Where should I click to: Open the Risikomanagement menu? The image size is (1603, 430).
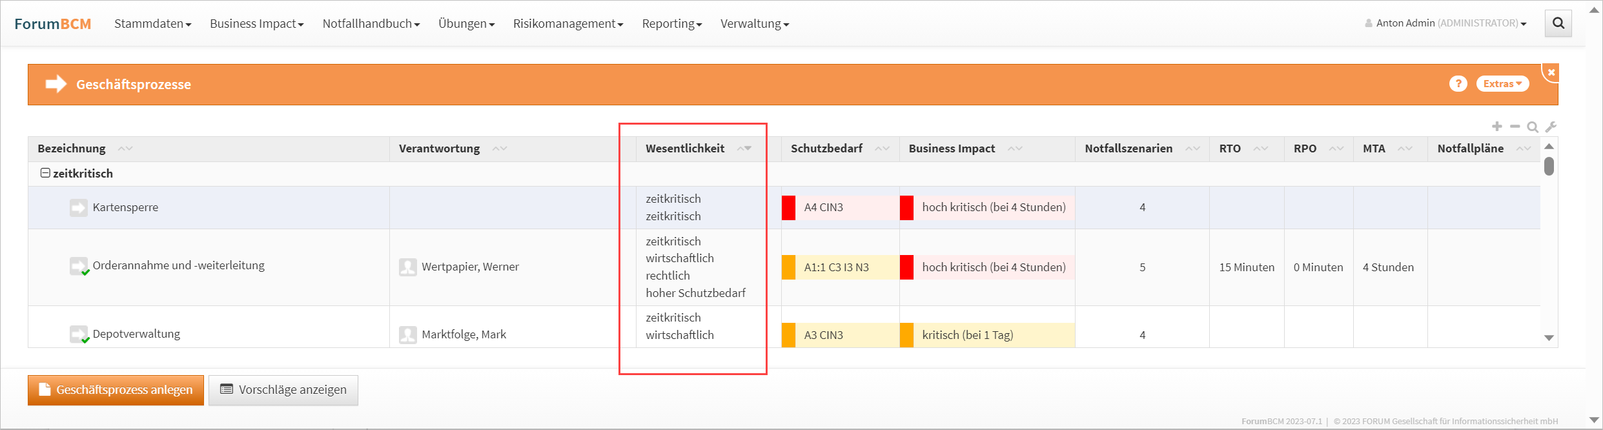(x=567, y=24)
